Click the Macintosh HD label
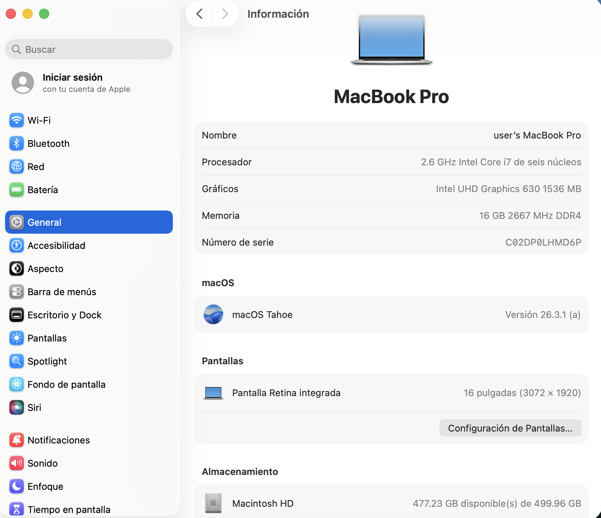 click(263, 504)
